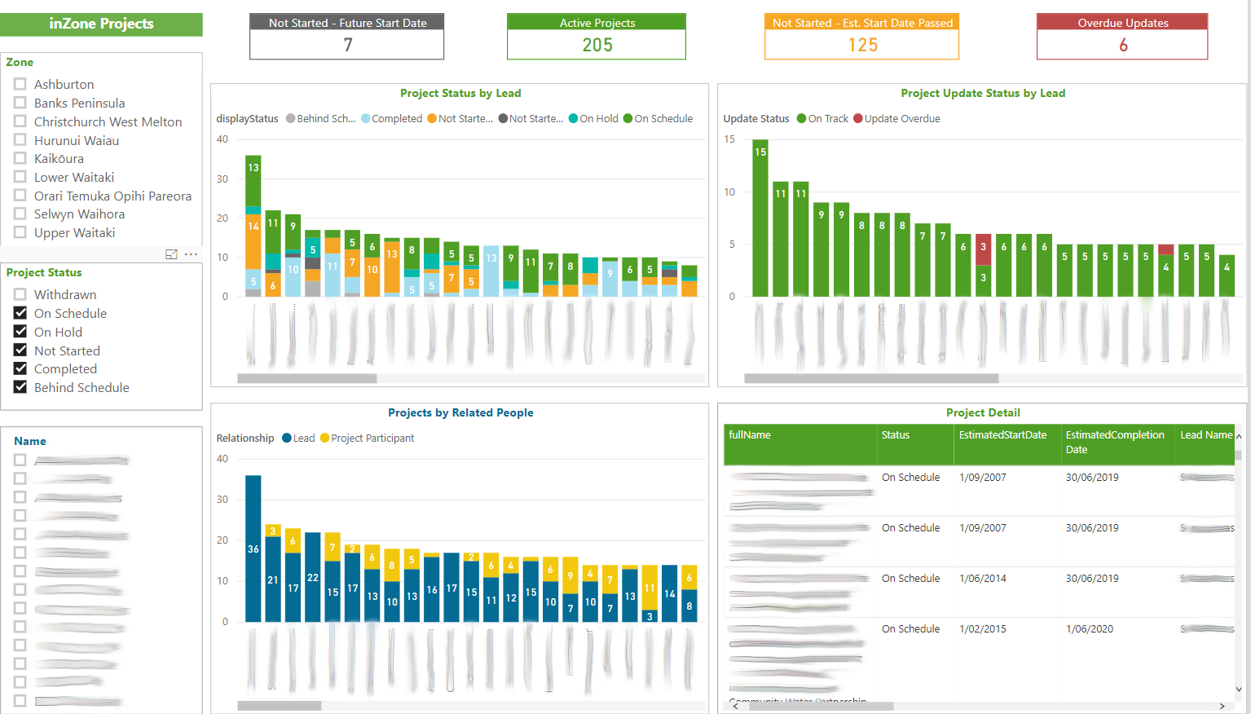
Task: Sort by EstimatedStartDate column header
Action: click(x=1002, y=435)
